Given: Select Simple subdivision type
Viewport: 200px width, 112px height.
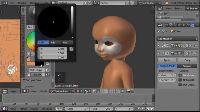Looking at the screenshot, I should coord(187,66).
